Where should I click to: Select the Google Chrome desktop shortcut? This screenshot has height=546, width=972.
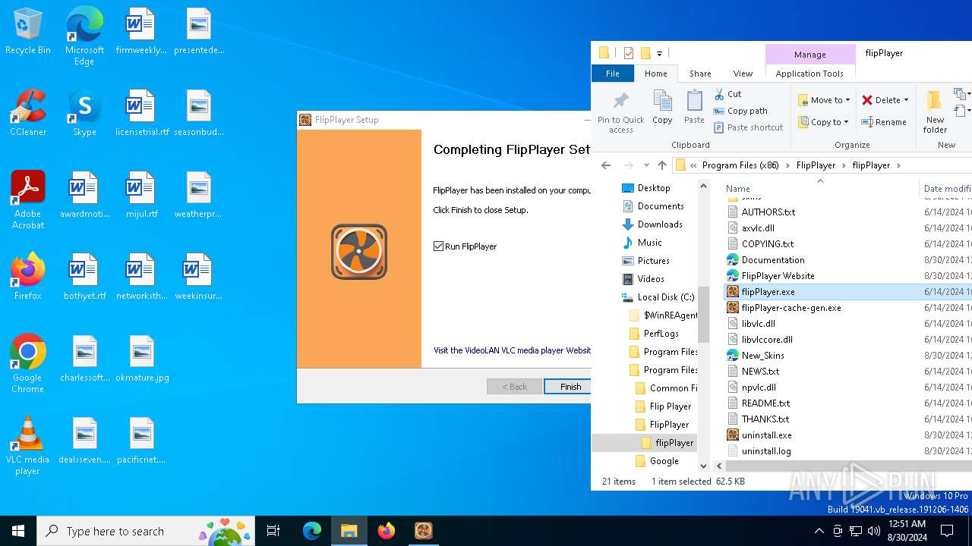point(28,364)
